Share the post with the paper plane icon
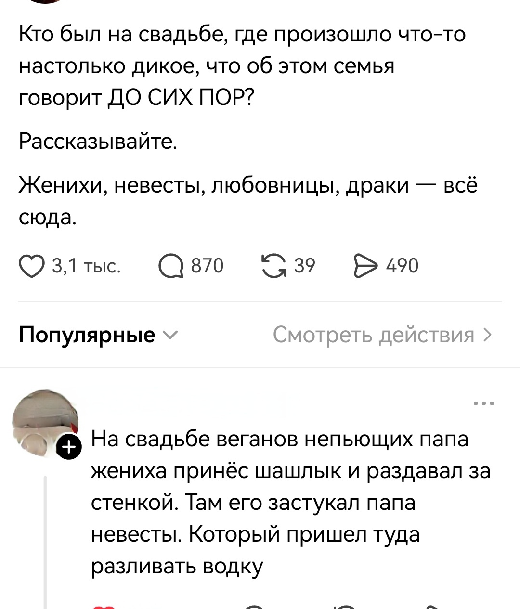Image resolution: width=520 pixels, height=609 pixels. [x=366, y=266]
